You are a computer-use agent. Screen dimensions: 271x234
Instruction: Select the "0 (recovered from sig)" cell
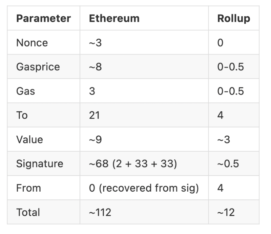pyautogui.click(x=144, y=188)
